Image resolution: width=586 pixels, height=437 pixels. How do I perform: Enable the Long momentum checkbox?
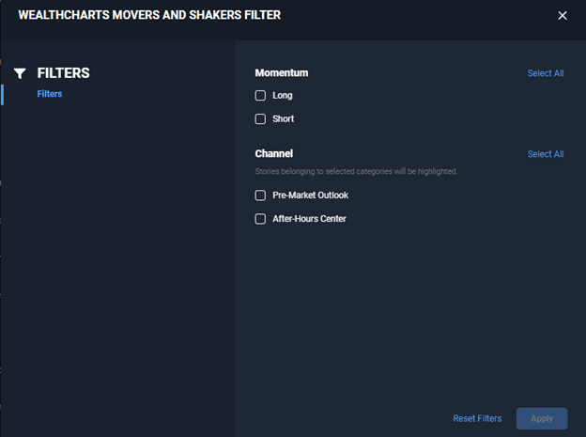(260, 96)
